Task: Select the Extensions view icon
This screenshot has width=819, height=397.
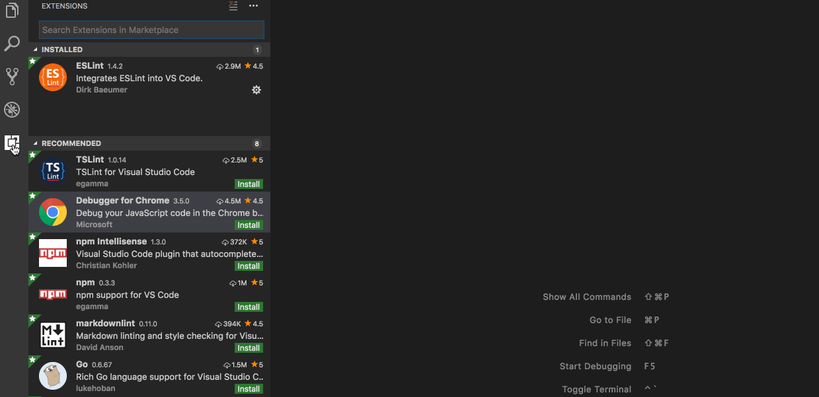Action: point(12,143)
